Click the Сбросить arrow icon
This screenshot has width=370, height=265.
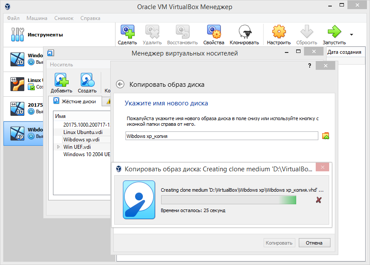tap(307, 32)
